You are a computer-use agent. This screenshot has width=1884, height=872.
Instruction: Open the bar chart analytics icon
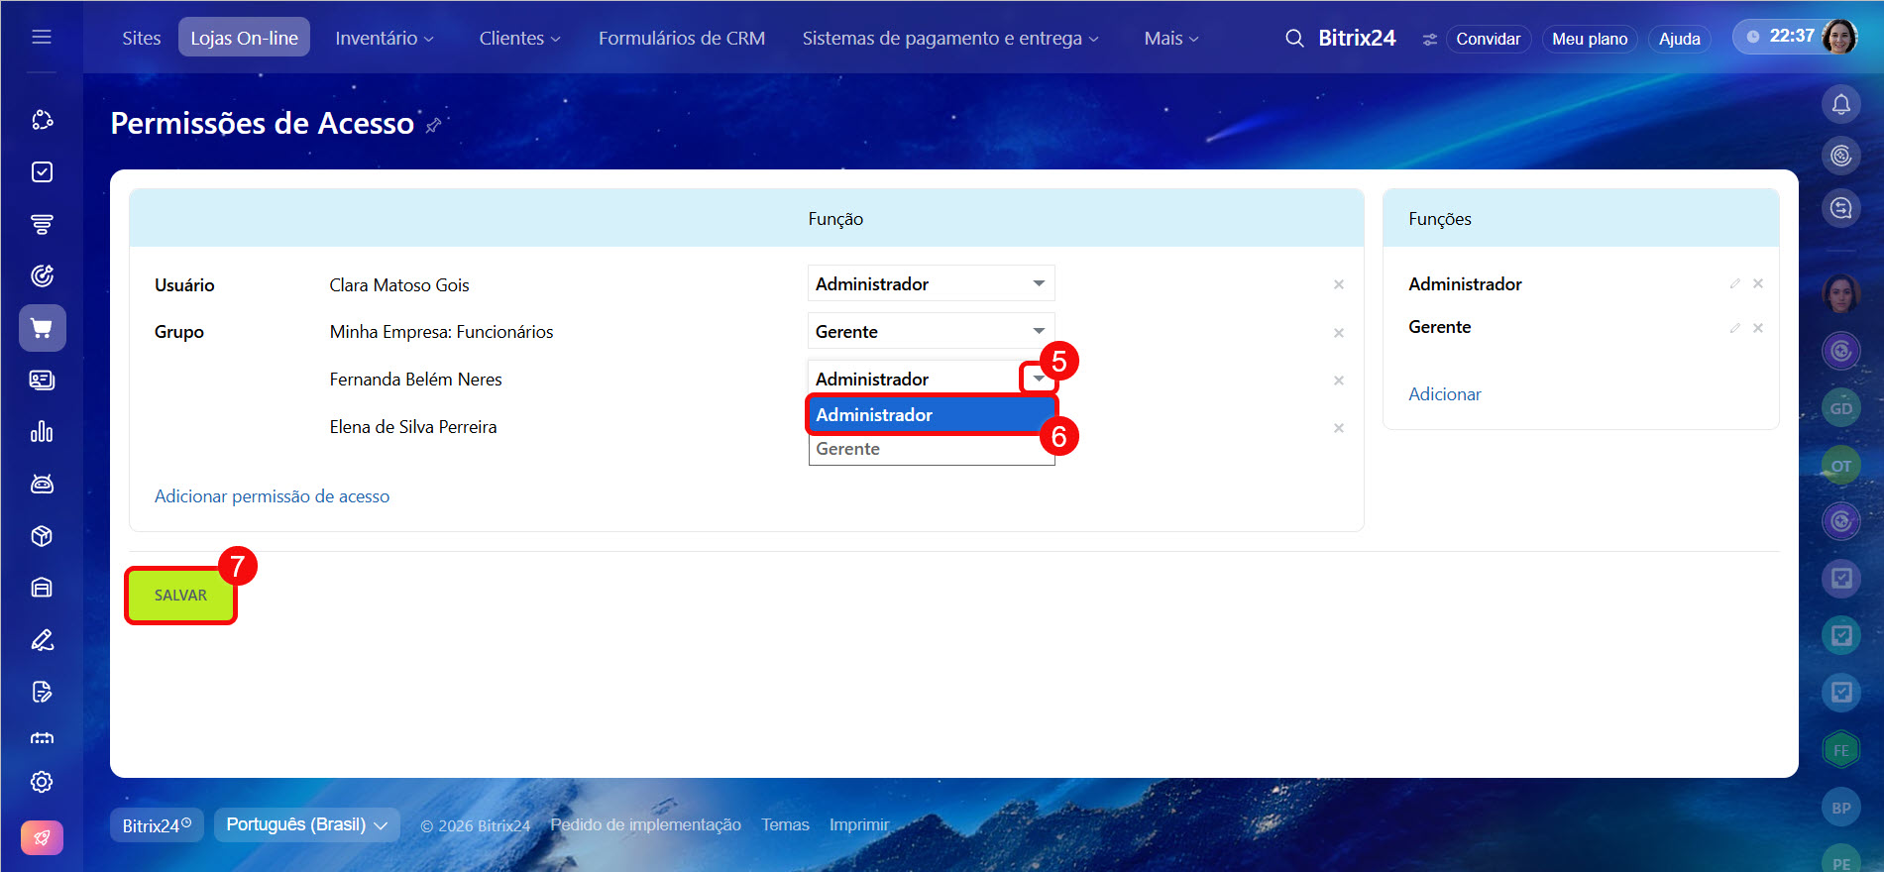[x=42, y=432]
